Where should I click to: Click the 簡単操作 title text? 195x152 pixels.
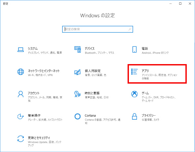pos(34,115)
